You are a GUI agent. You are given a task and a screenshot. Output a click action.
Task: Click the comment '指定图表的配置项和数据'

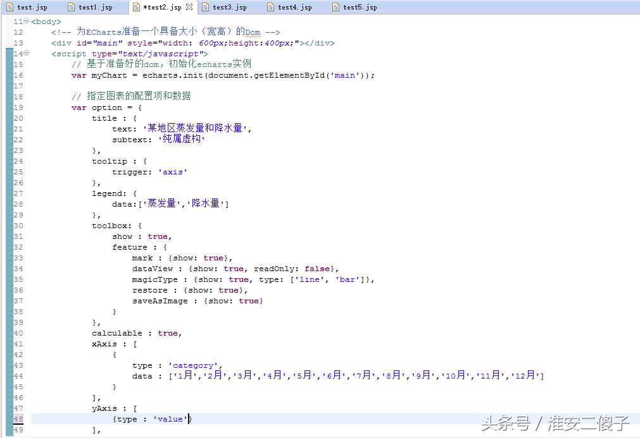coord(131,96)
